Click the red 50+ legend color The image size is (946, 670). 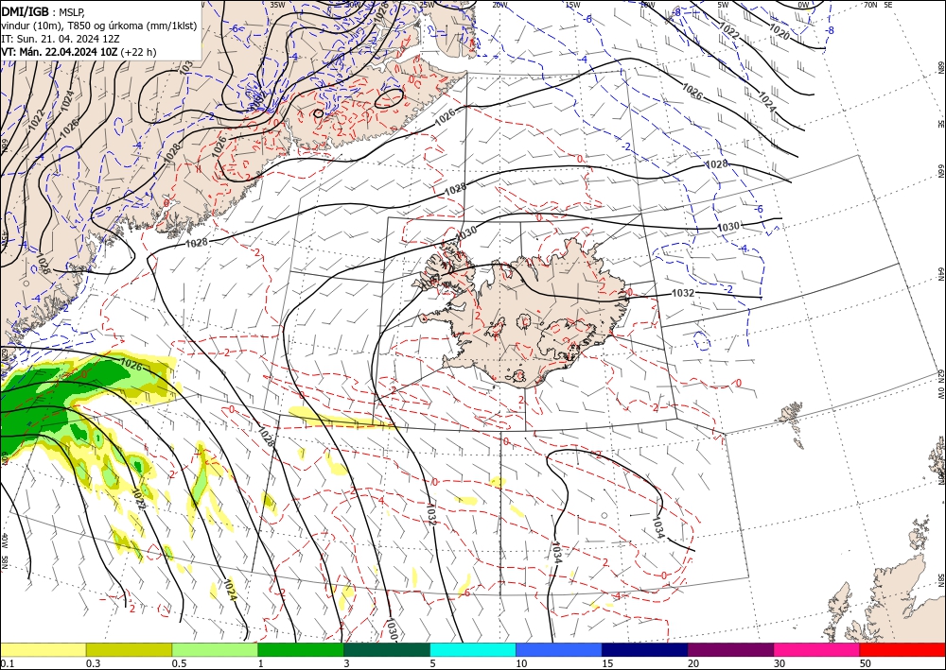pyautogui.click(x=902, y=649)
